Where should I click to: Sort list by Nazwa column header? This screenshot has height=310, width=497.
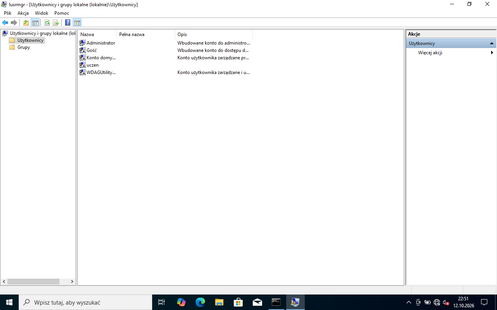click(97, 34)
